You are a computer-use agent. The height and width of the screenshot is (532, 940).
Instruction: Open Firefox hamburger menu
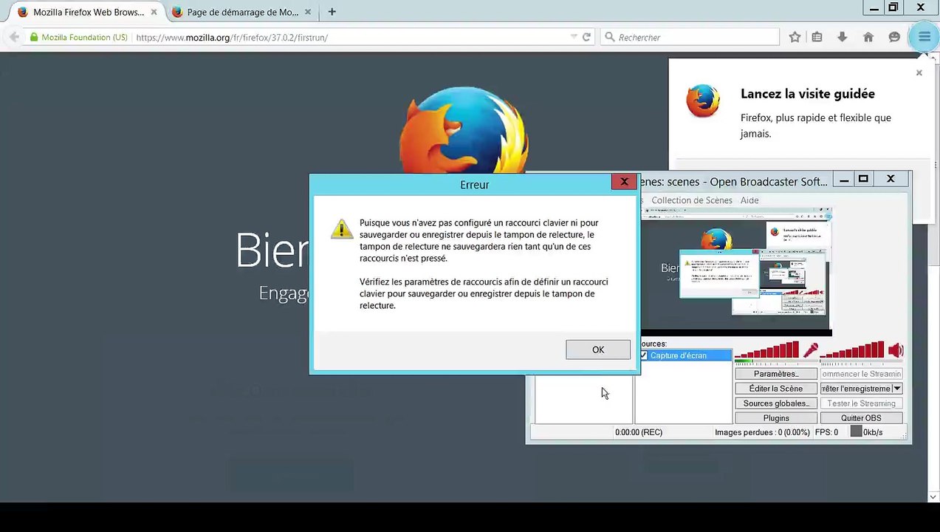point(924,37)
